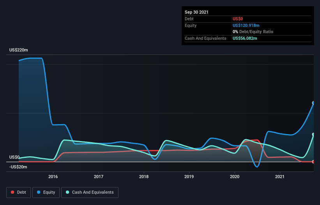The height and width of the screenshot is (205, 320).
Task: Click the 2018 x-axis label
Action: coord(144,177)
